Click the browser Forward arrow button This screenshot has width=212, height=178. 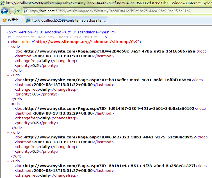(x=12, y=11)
